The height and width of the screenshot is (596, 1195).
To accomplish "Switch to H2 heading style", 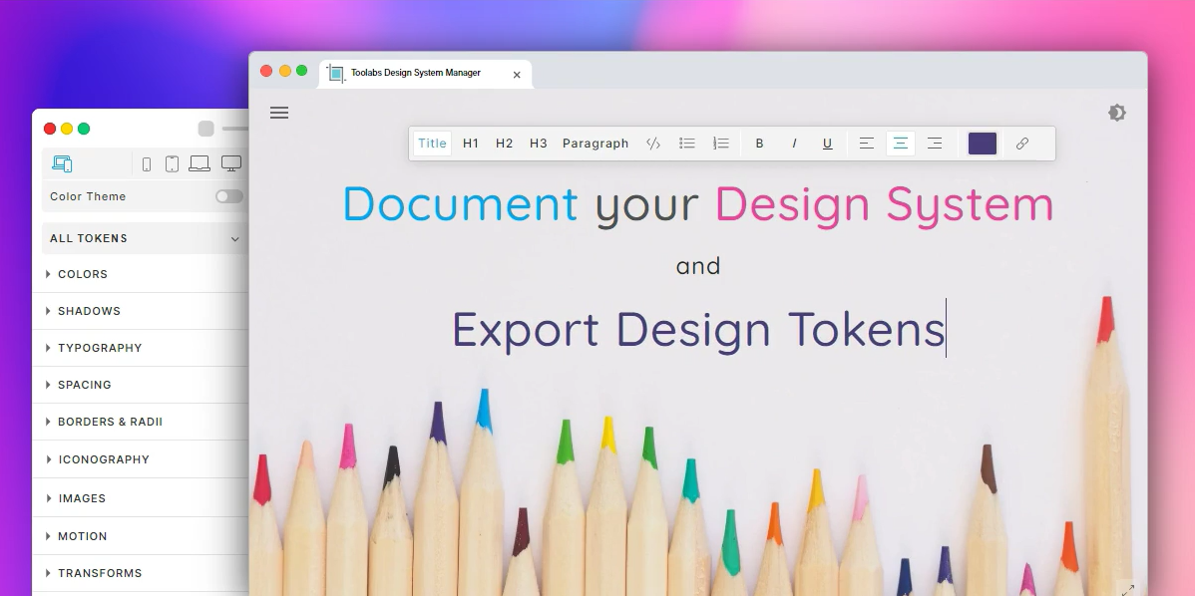I will [x=504, y=143].
